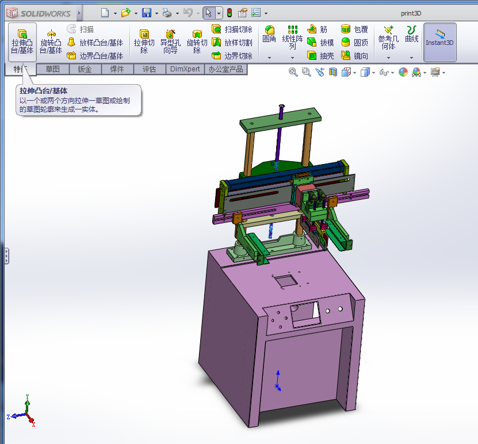Open the 异型孔向导 hole wizard
This screenshot has width=478, height=444.
[170, 42]
